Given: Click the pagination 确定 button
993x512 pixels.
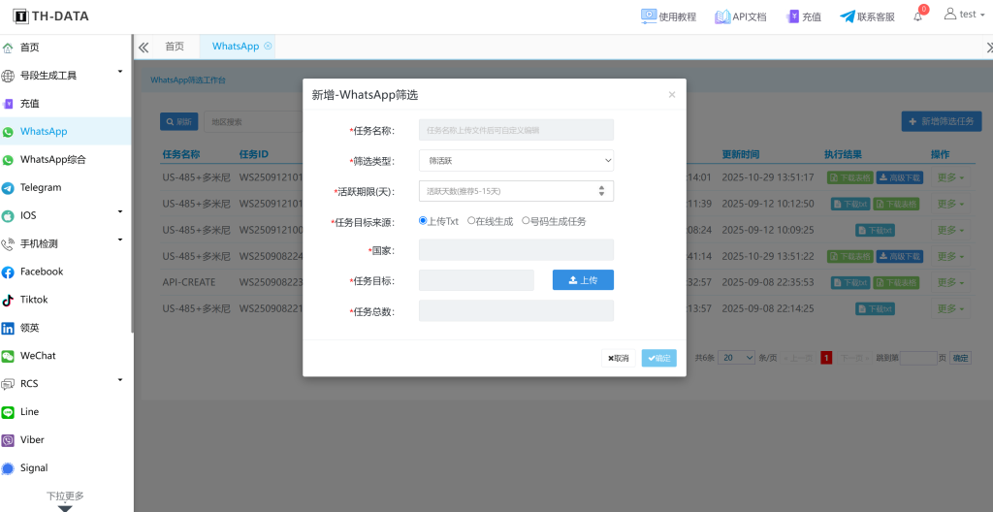Looking at the screenshot, I should (x=961, y=358).
